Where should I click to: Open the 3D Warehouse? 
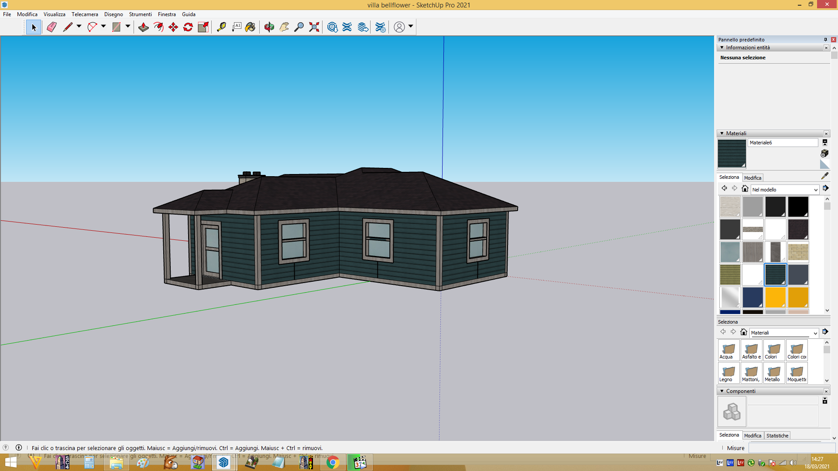(332, 27)
